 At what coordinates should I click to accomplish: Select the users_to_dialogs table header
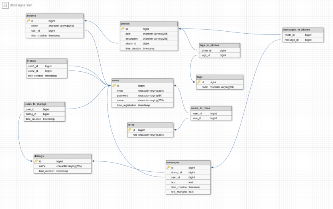coord(44,104)
